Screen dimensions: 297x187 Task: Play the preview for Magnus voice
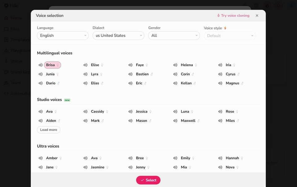[220, 83]
